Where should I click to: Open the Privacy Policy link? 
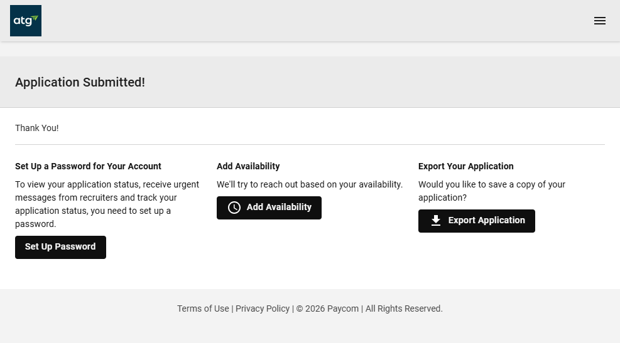coord(263,309)
